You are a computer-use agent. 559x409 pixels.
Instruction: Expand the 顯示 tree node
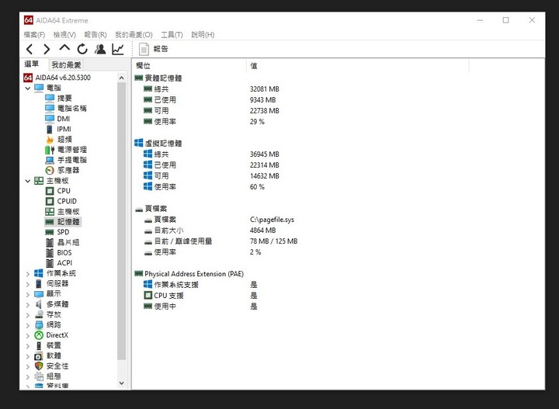point(28,294)
